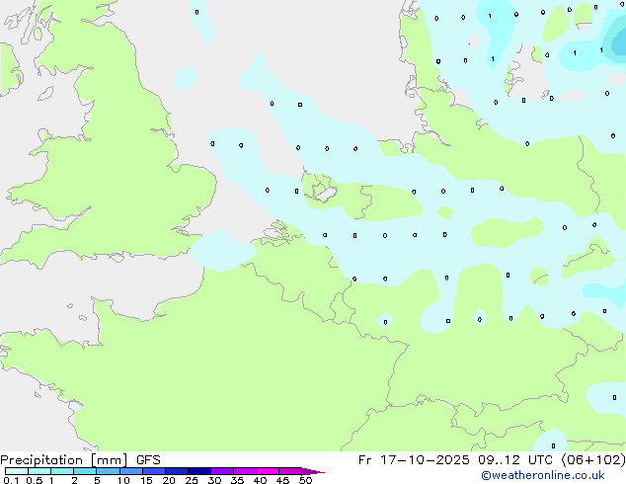Pick the 10 mm blue legend swatch
The height and width of the screenshot is (484, 626).
(131, 471)
